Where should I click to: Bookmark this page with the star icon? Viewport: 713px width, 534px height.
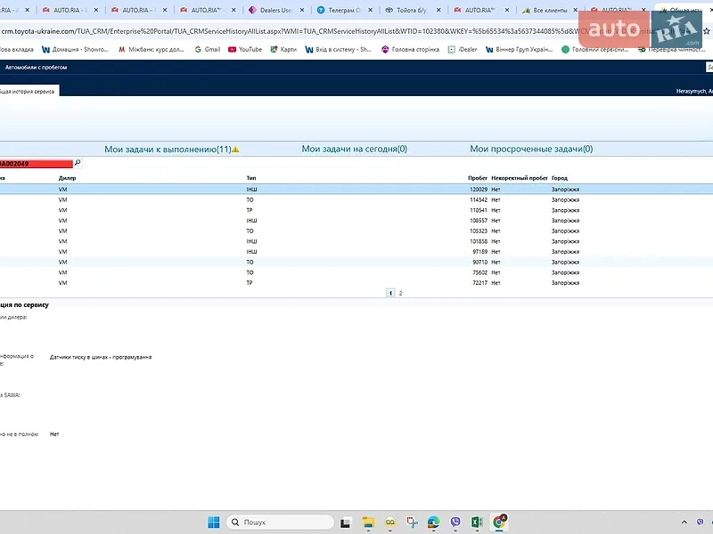pyautogui.click(x=707, y=31)
